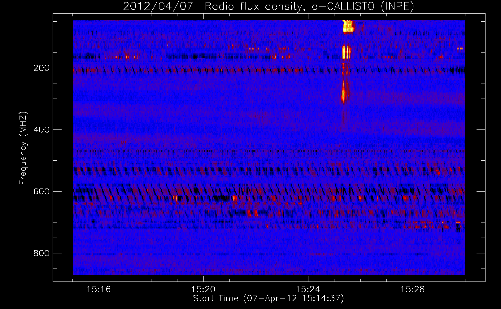Click the 200 frequency tick label

pyautogui.click(x=41, y=68)
